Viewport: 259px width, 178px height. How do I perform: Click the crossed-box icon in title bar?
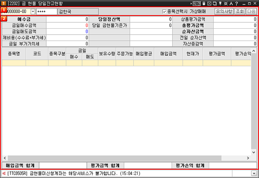pyautogui.click(x=210, y=4)
